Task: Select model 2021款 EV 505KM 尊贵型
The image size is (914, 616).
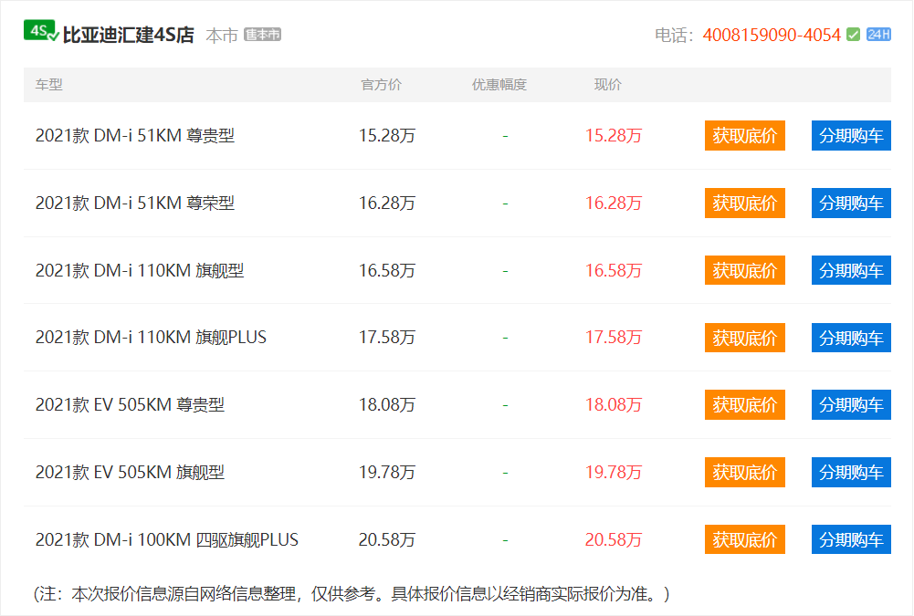Action: point(130,405)
